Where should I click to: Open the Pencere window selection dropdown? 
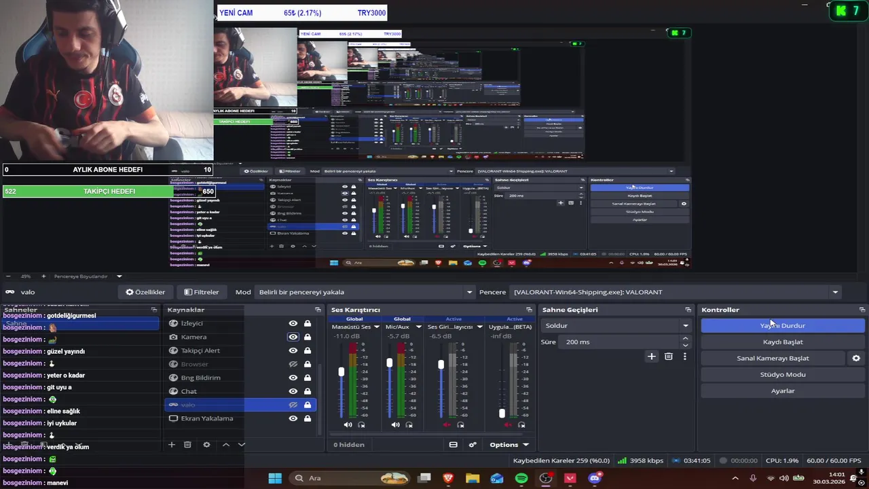coord(677,292)
